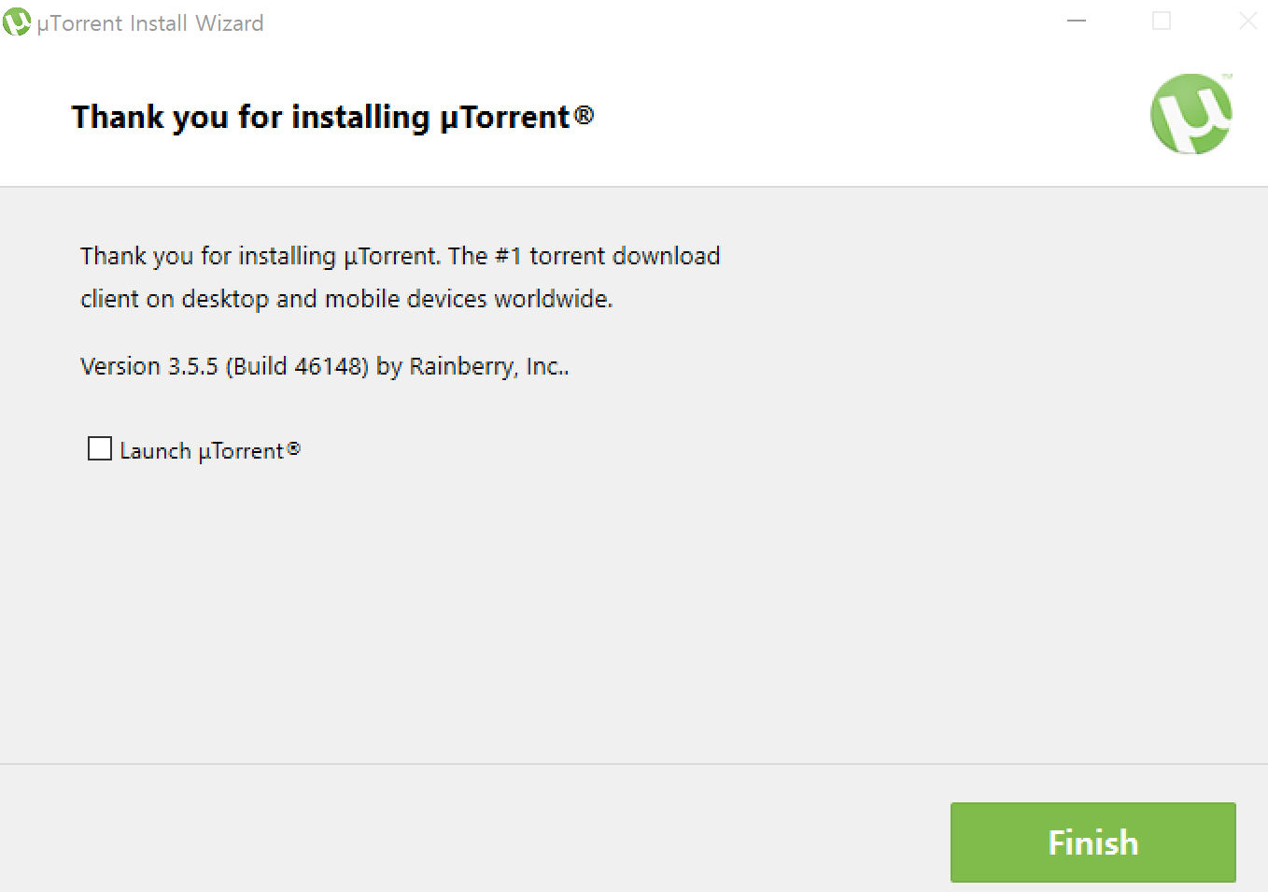Close the µTorrent Install Wizard window

[1247, 21]
